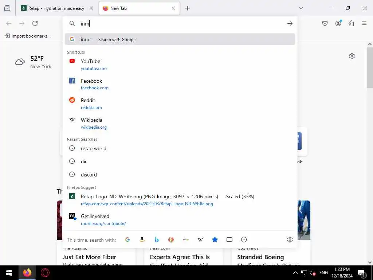Open the Facebook shortcut suggestion
The image size is (373, 280).
coord(180,84)
